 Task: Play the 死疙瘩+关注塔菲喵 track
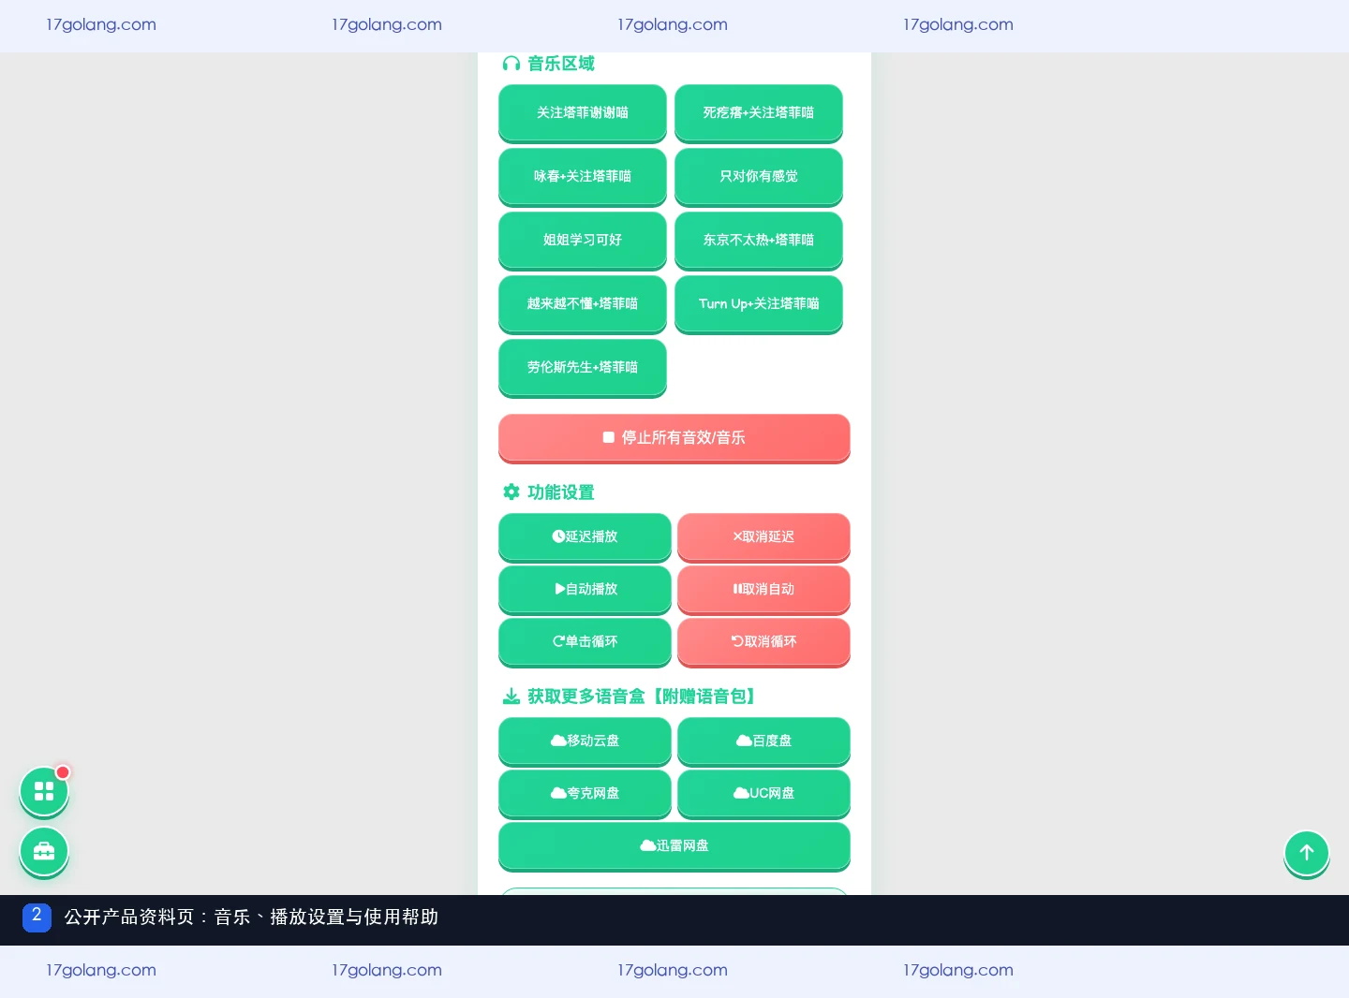pyautogui.click(x=759, y=112)
